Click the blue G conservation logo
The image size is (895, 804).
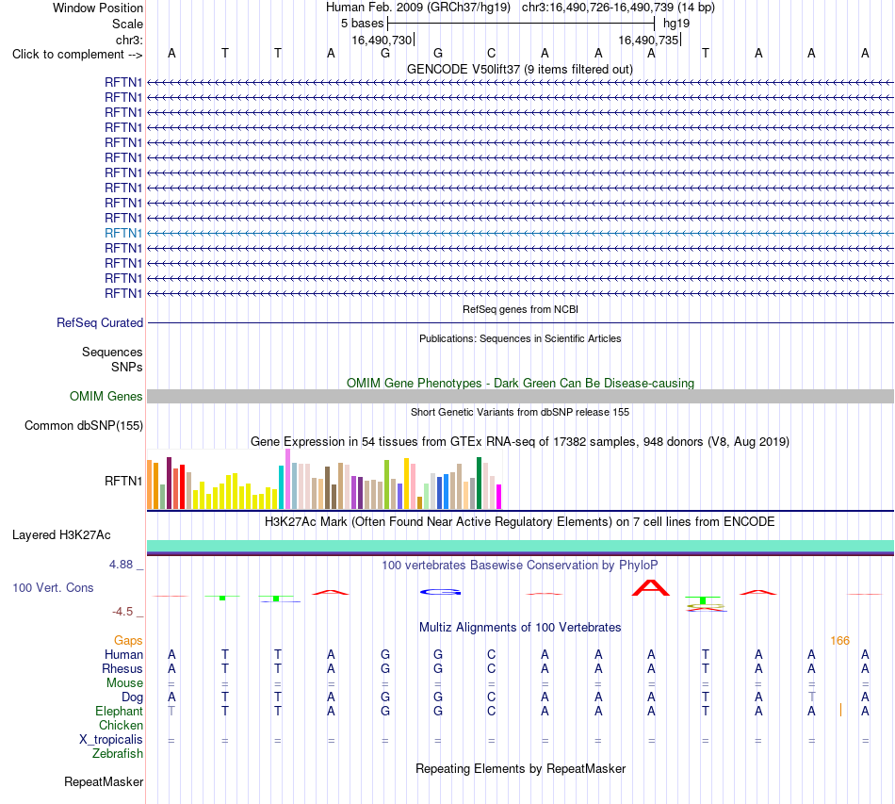coord(440,592)
